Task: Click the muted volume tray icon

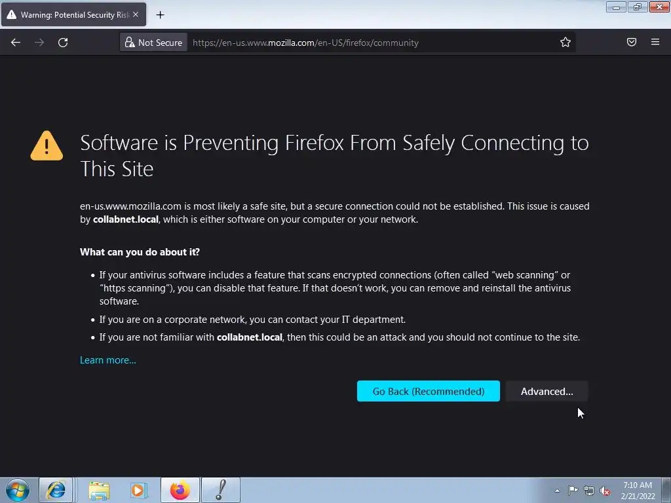Action: (605, 491)
